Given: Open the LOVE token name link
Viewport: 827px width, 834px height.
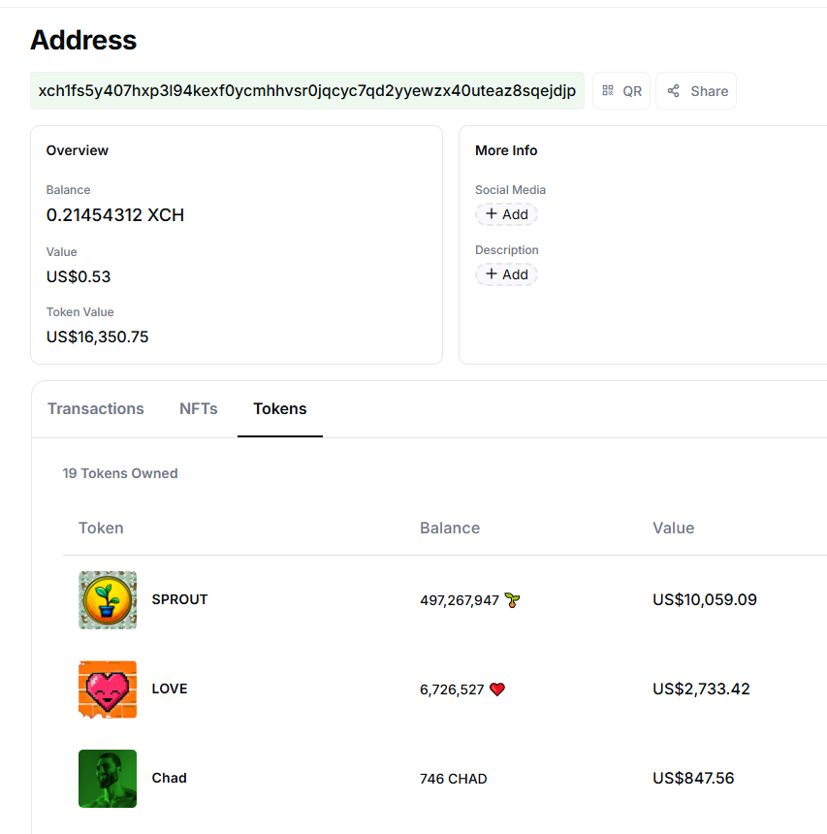Looking at the screenshot, I should (170, 689).
